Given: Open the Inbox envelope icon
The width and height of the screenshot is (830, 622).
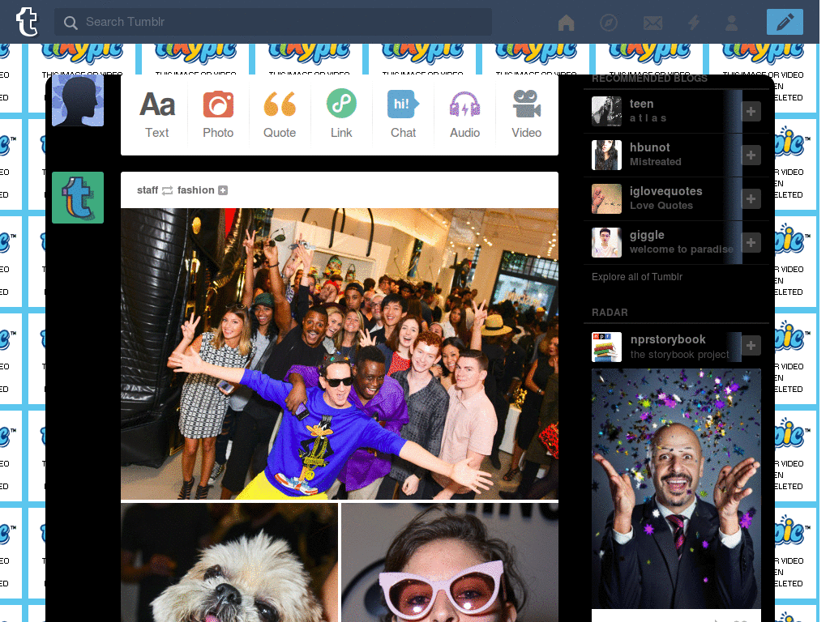Looking at the screenshot, I should pyautogui.click(x=652, y=23).
